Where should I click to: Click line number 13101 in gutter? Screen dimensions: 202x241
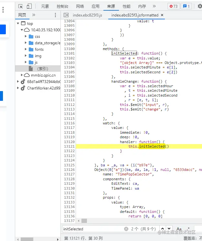pyautogui.click(x=69, y=53)
